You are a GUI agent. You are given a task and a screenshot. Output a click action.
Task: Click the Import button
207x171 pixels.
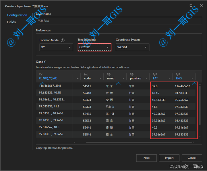[169, 158]
